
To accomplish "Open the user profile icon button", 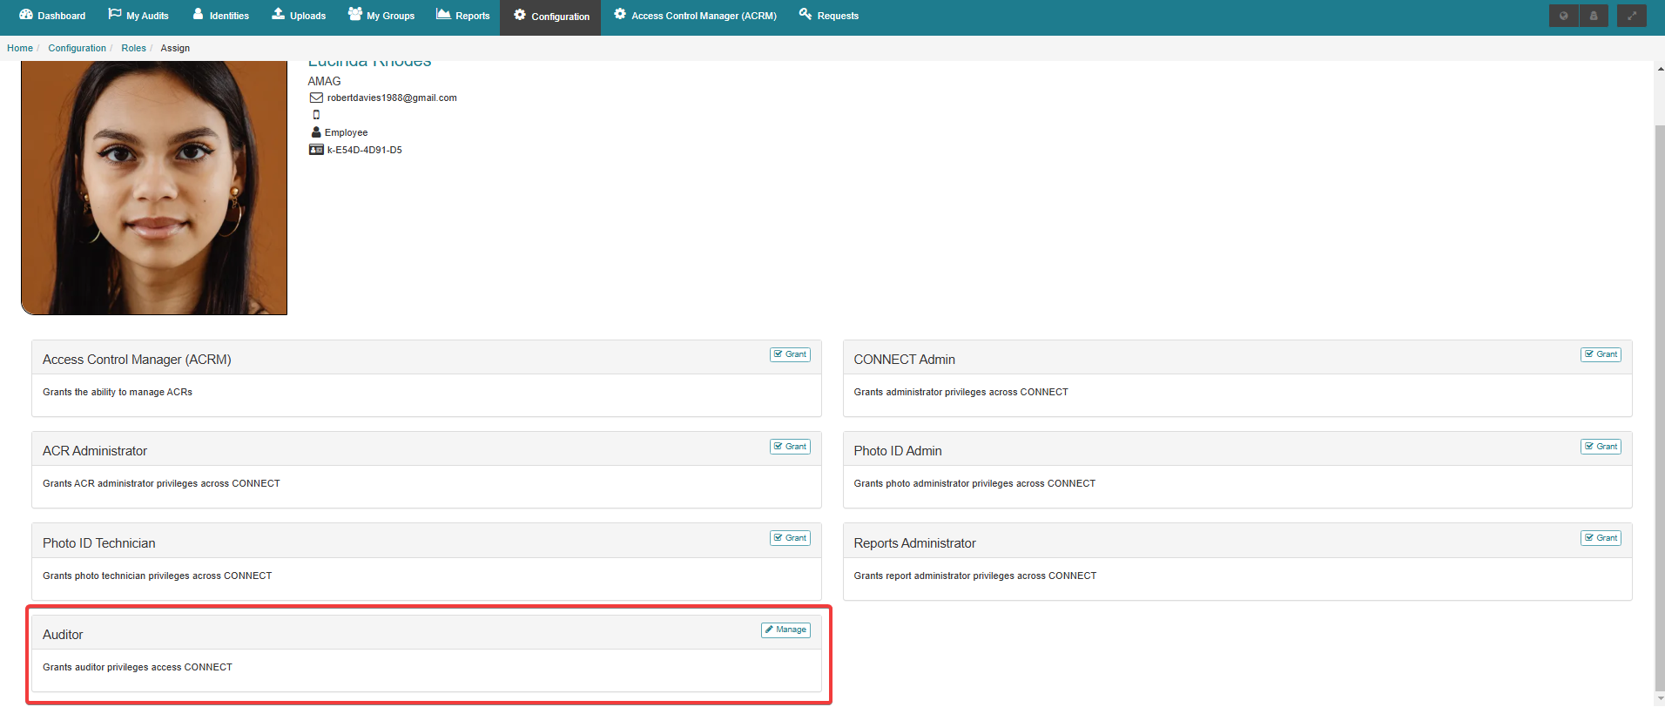I will click(1594, 16).
